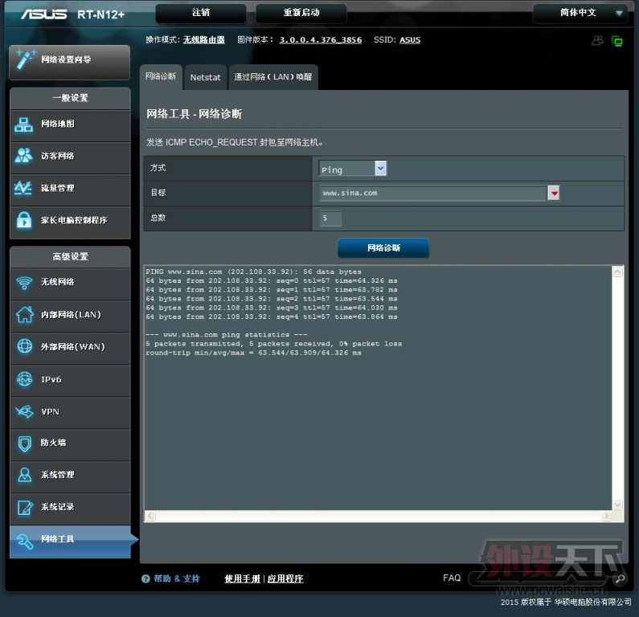Click the 外部网络(WAN) globe icon

pyautogui.click(x=24, y=346)
